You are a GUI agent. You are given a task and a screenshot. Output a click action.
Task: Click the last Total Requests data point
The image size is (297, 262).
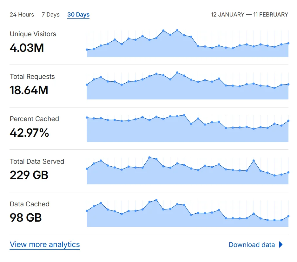(288, 84)
